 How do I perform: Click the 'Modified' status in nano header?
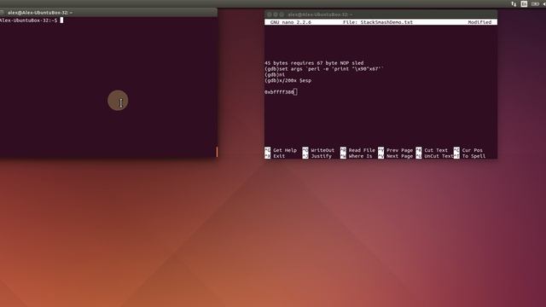[479, 22]
